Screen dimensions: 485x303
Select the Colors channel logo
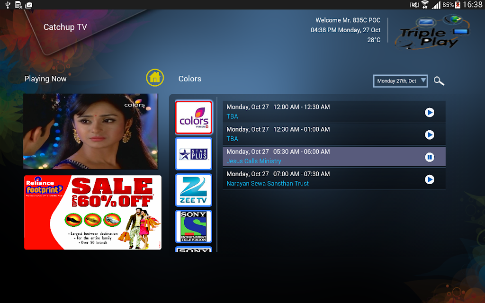tap(194, 117)
